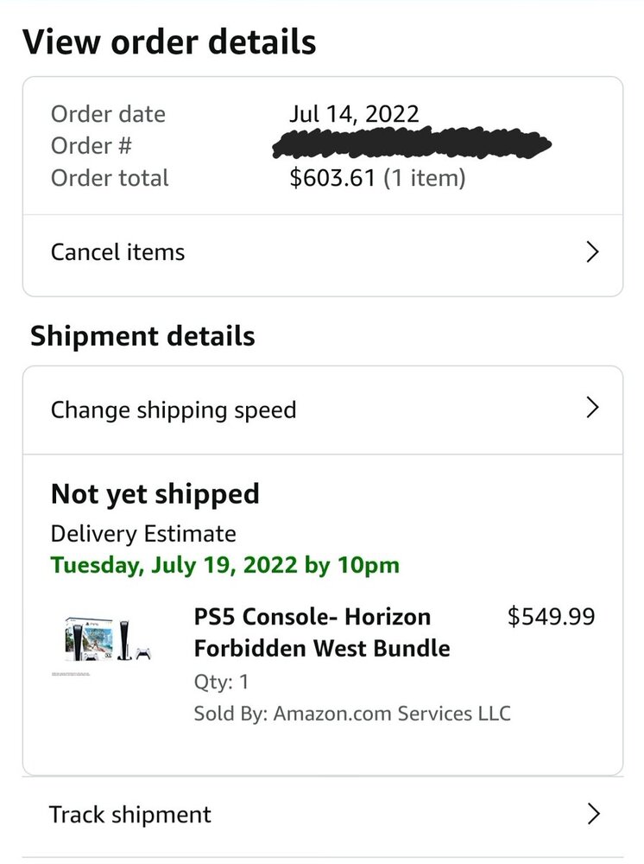Tap the green Tuesday, July 19 delivery date
This screenshot has width=644, height=864.
225,566
